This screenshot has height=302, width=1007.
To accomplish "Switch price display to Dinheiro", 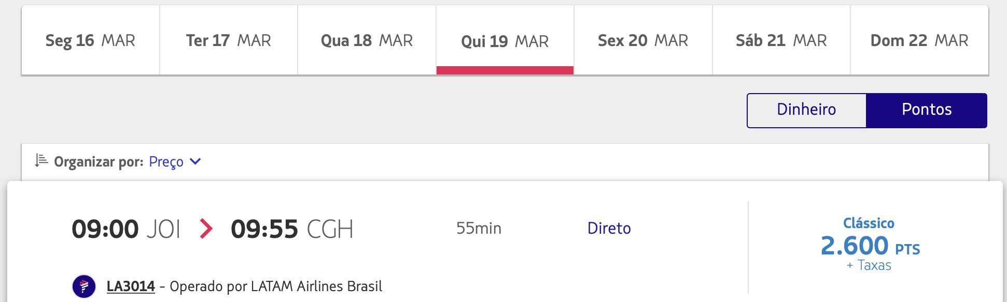I will (806, 110).
